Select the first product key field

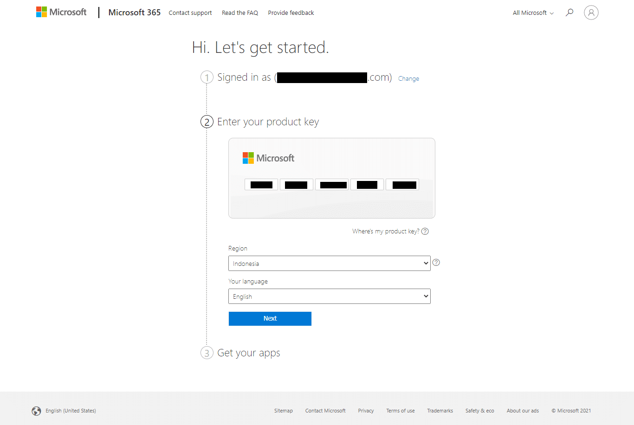click(x=261, y=185)
